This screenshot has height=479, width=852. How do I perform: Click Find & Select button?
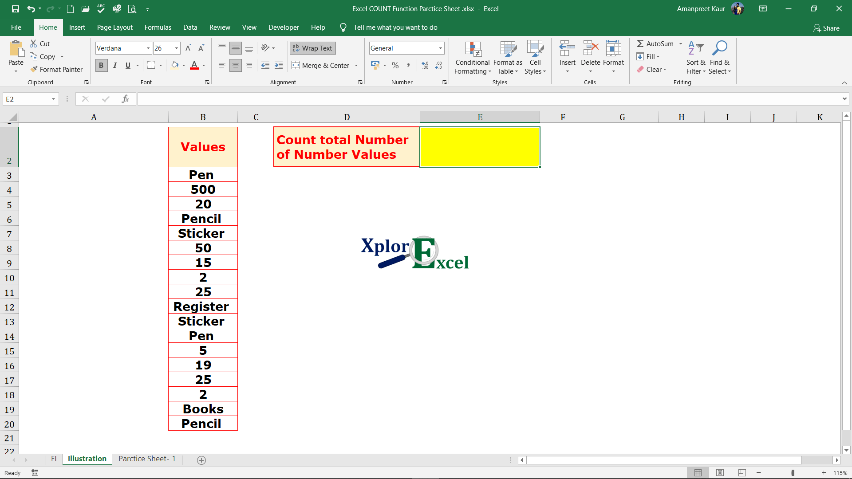tap(719, 58)
